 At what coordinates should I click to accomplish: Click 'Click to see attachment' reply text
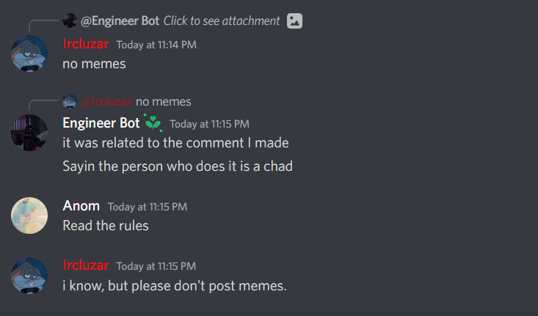click(x=222, y=21)
